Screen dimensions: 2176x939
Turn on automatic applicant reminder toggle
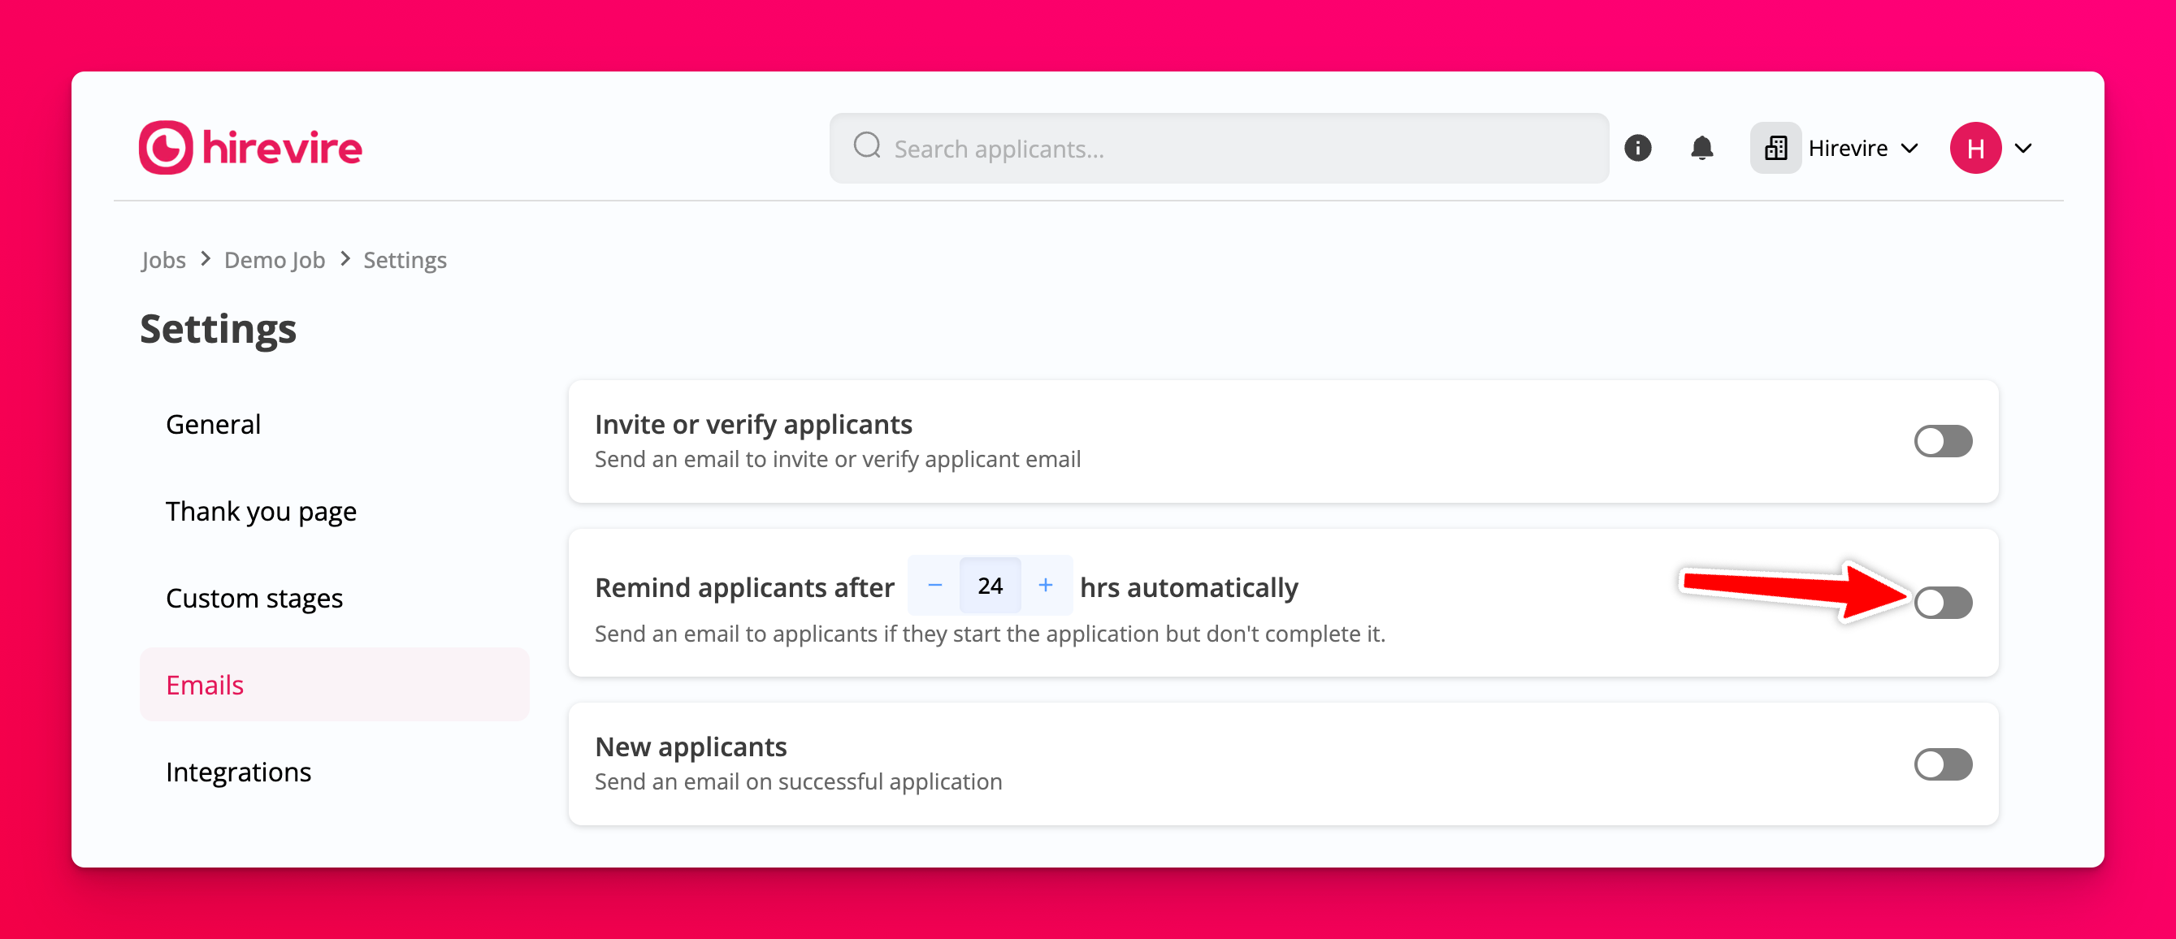1942,603
